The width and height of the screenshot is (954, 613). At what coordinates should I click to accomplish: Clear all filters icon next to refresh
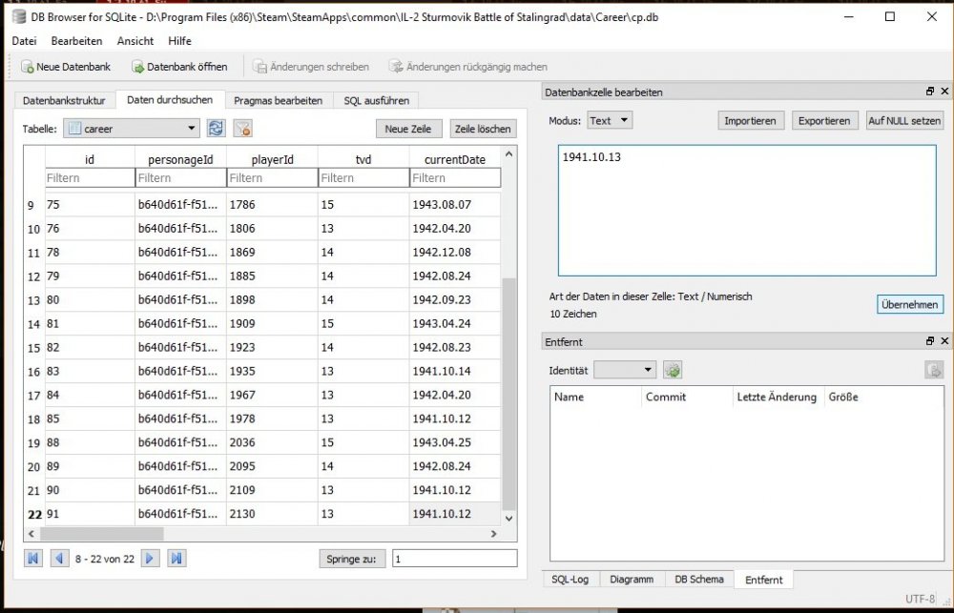click(x=242, y=129)
